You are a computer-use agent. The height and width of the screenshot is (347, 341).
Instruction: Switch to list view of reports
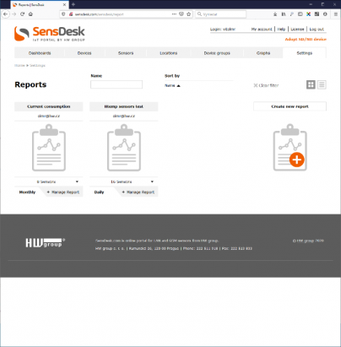pyautogui.click(x=322, y=84)
